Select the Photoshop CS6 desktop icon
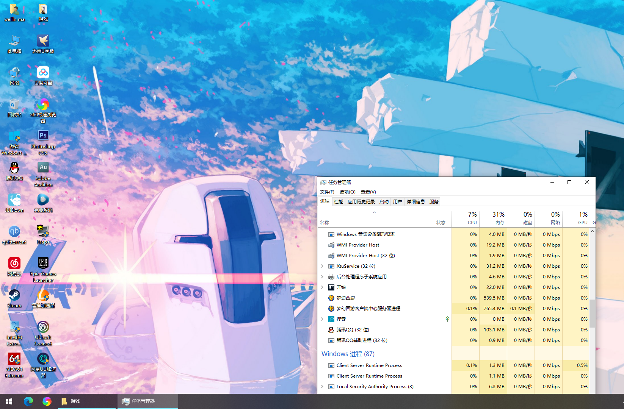Screen dimensions: 624x409 [x=43, y=143]
